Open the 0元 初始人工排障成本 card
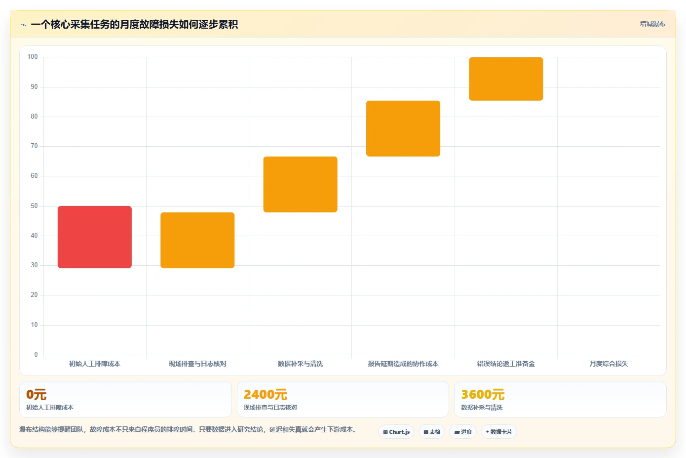686x458 pixels. click(x=125, y=399)
